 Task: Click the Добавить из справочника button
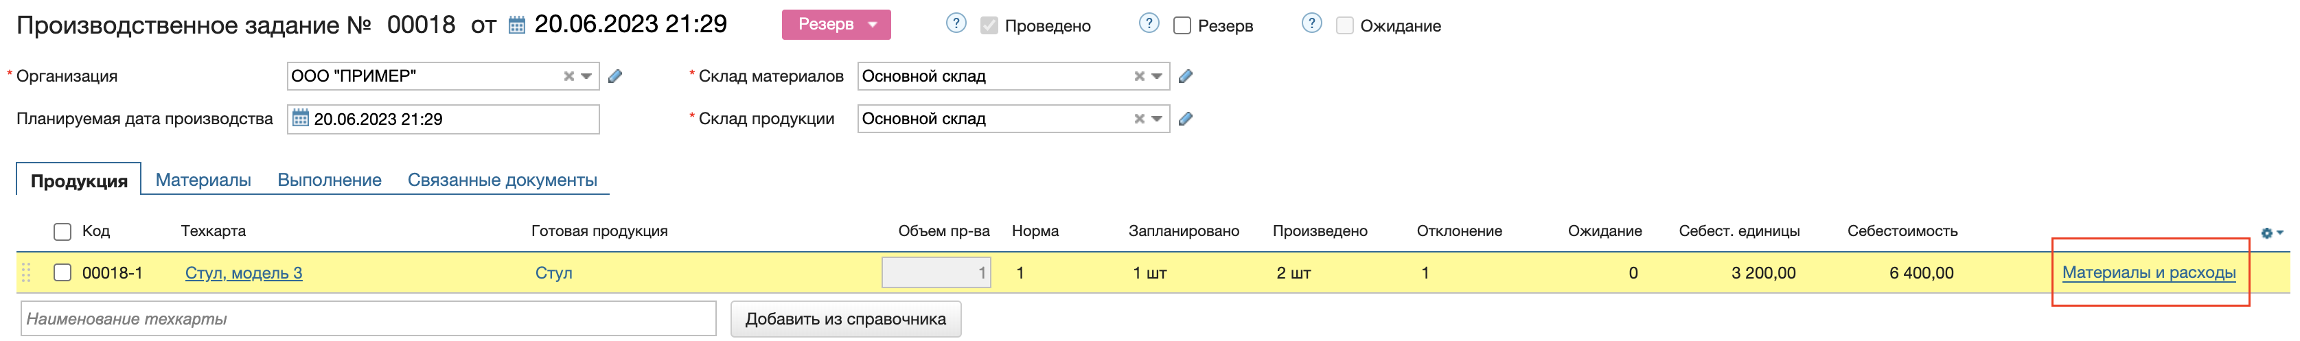[x=846, y=320]
